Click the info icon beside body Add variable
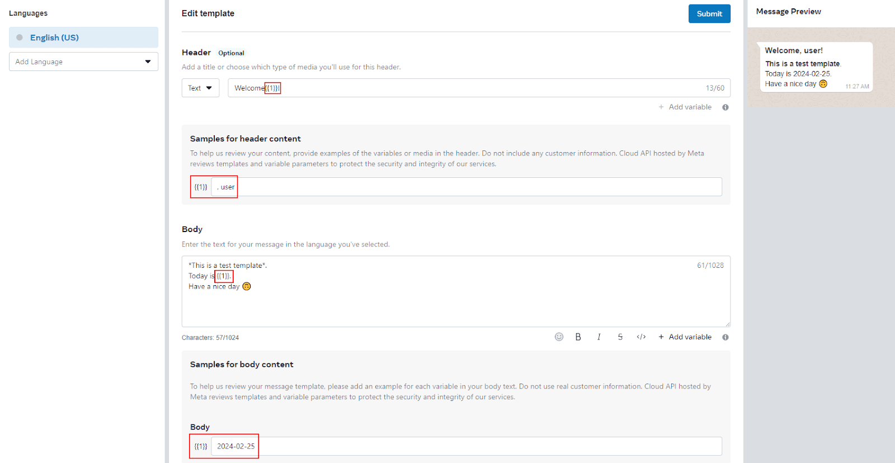 (x=726, y=337)
